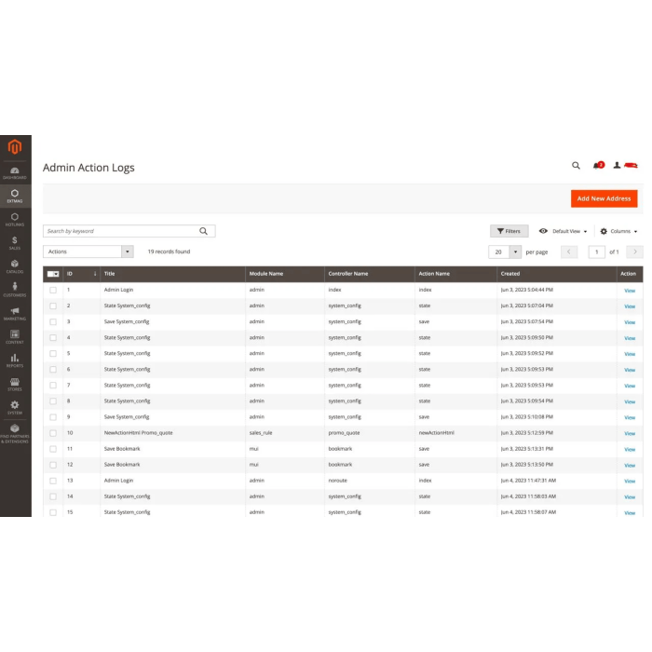Viewport: 652px width, 652px height.
Task: Check the row with ID 2
Action: click(53, 306)
